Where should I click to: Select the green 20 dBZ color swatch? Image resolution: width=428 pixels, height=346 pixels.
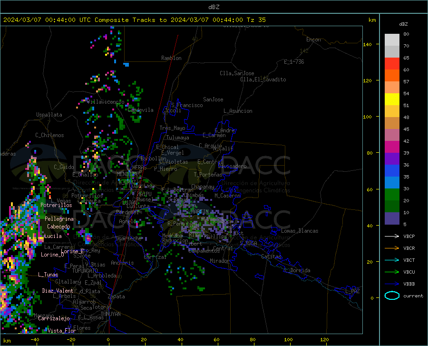392,195
